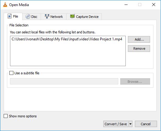161x131 pixels.
Task: Open the Network tab
Action: point(54,16)
